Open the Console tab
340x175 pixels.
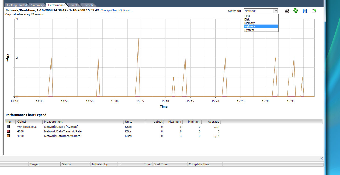point(88,5)
